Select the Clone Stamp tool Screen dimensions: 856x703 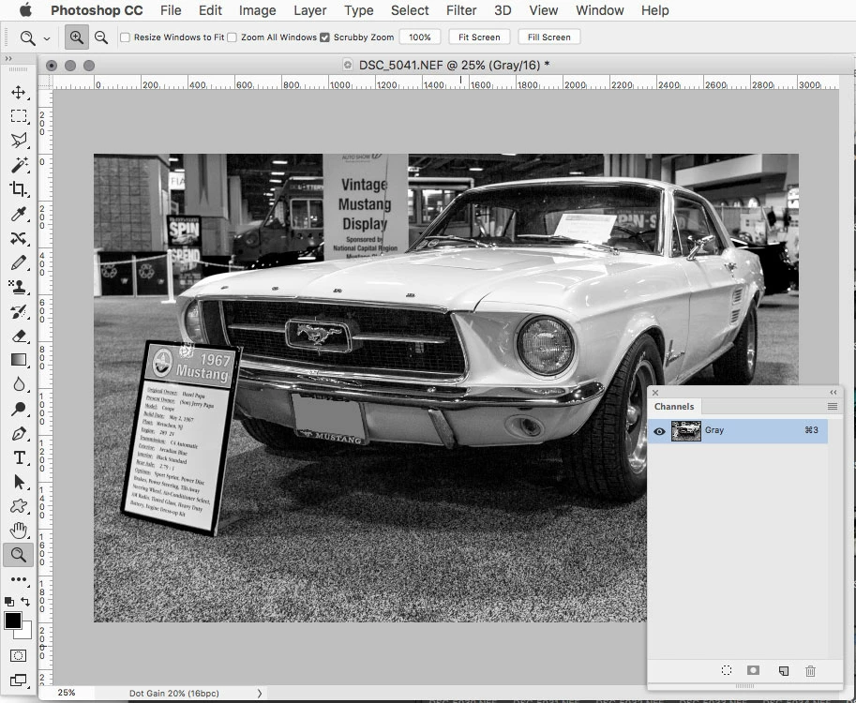click(x=19, y=287)
